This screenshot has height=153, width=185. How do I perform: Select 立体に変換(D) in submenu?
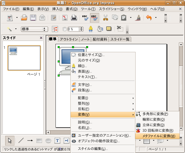(157, 125)
